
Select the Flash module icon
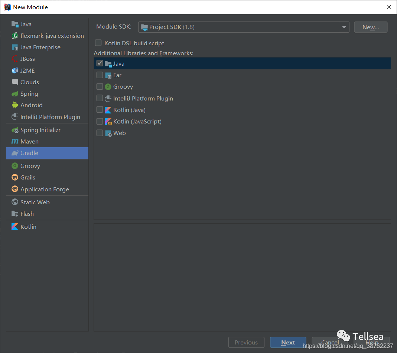[x=15, y=214]
